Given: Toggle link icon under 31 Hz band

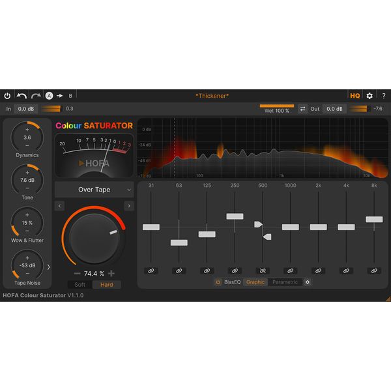Looking at the screenshot, I should point(151,271).
